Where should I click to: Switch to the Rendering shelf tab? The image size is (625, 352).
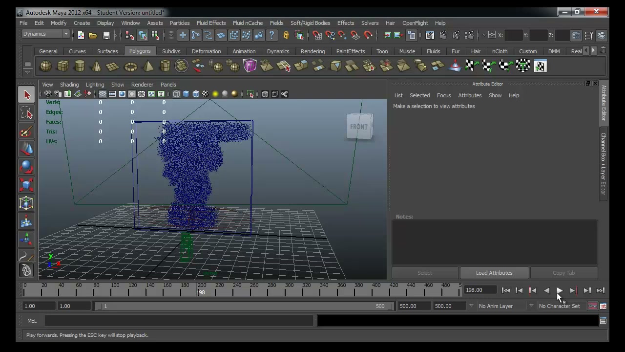(x=312, y=51)
